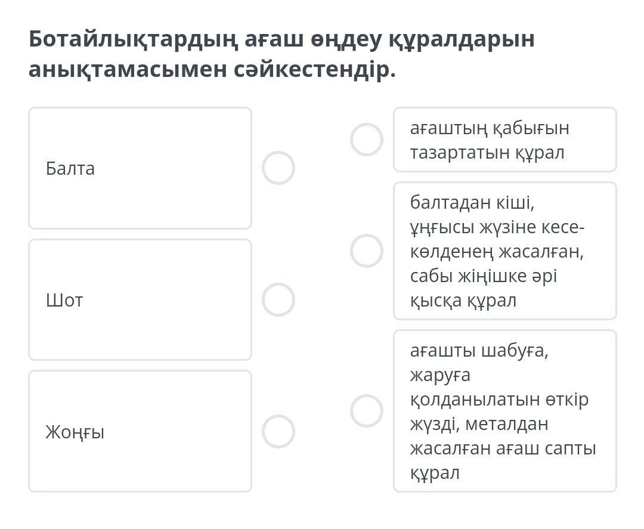The height and width of the screenshot is (529, 644).
Task: Click circle for 'балтадан кіші' definition
Action: (x=366, y=250)
